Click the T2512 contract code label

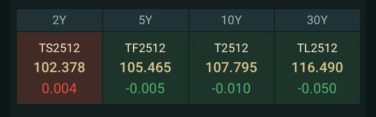pos(232,48)
